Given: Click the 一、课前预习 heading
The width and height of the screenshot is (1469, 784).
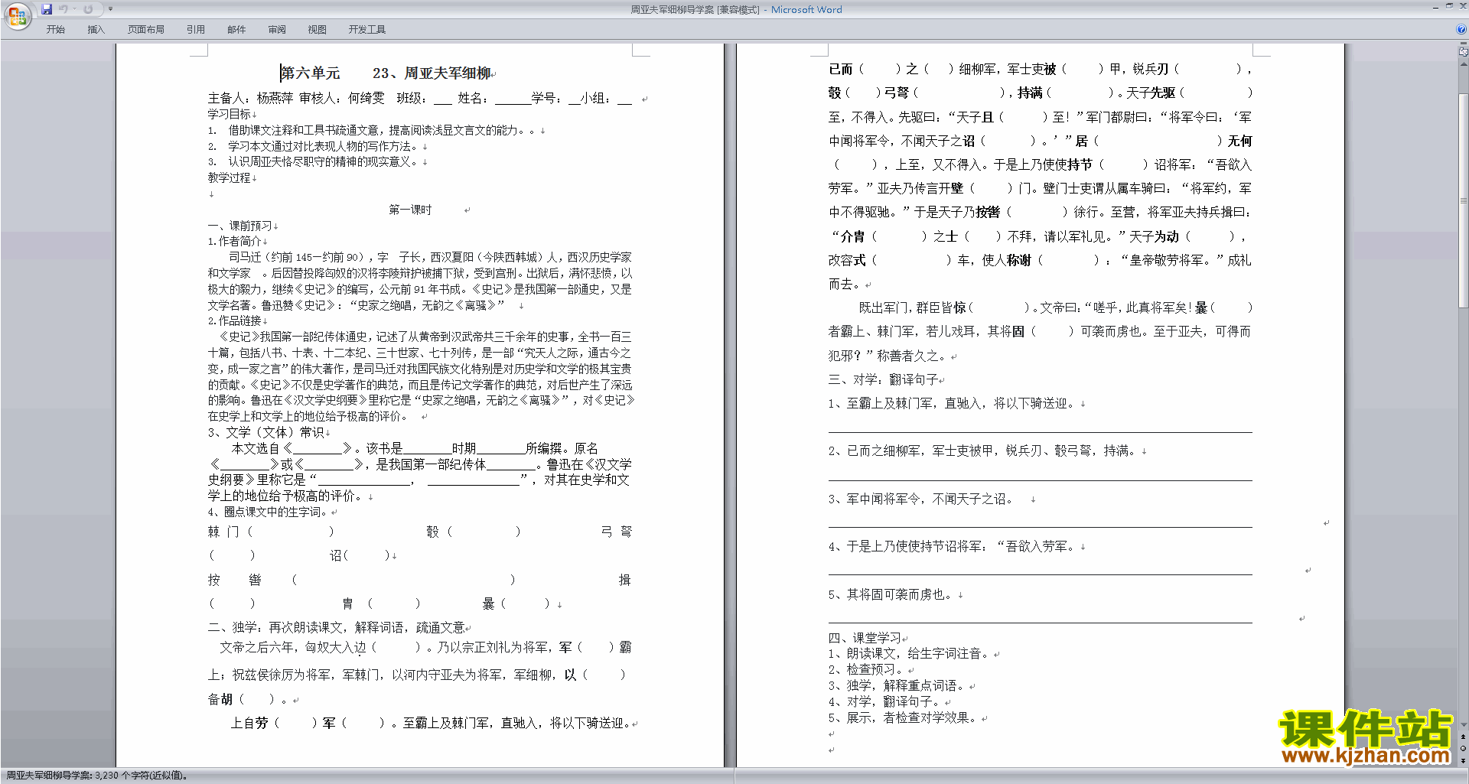Looking at the screenshot, I should point(240,226).
